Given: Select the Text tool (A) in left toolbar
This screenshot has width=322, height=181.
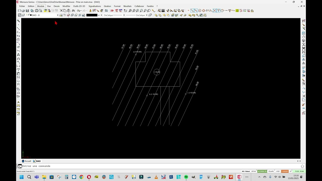Looking at the screenshot, I should 18,55.
